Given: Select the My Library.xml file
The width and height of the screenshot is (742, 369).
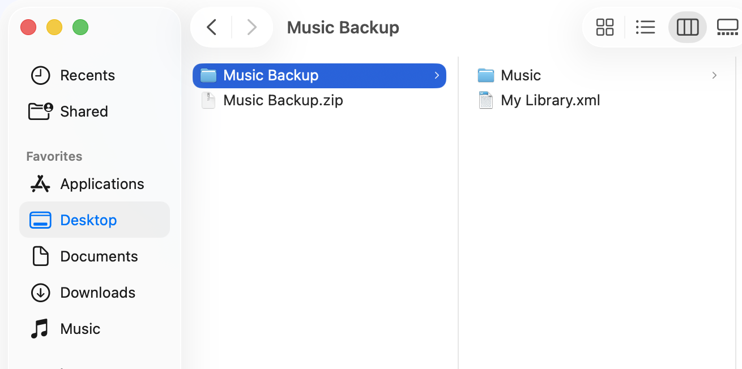Looking at the screenshot, I should pos(550,101).
